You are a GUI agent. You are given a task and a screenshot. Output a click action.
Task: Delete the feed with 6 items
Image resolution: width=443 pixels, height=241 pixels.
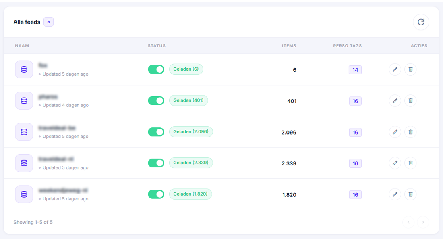[x=410, y=69]
